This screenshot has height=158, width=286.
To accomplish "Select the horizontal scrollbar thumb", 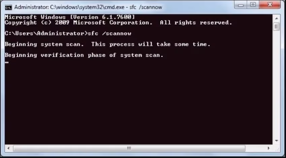I will (129, 148).
